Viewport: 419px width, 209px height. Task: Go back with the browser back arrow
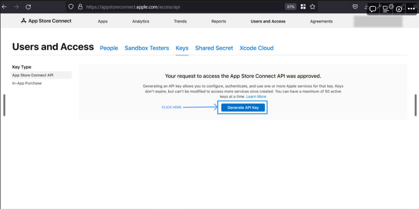4,7
